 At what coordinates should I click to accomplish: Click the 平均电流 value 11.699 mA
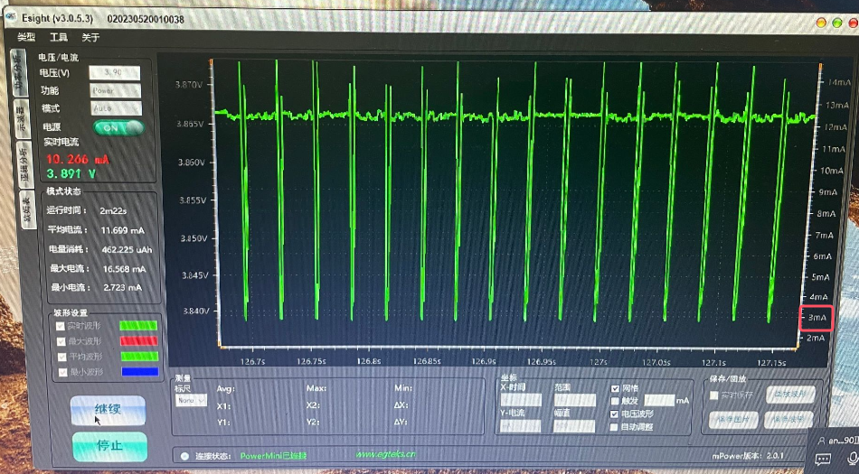coord(123,230)
